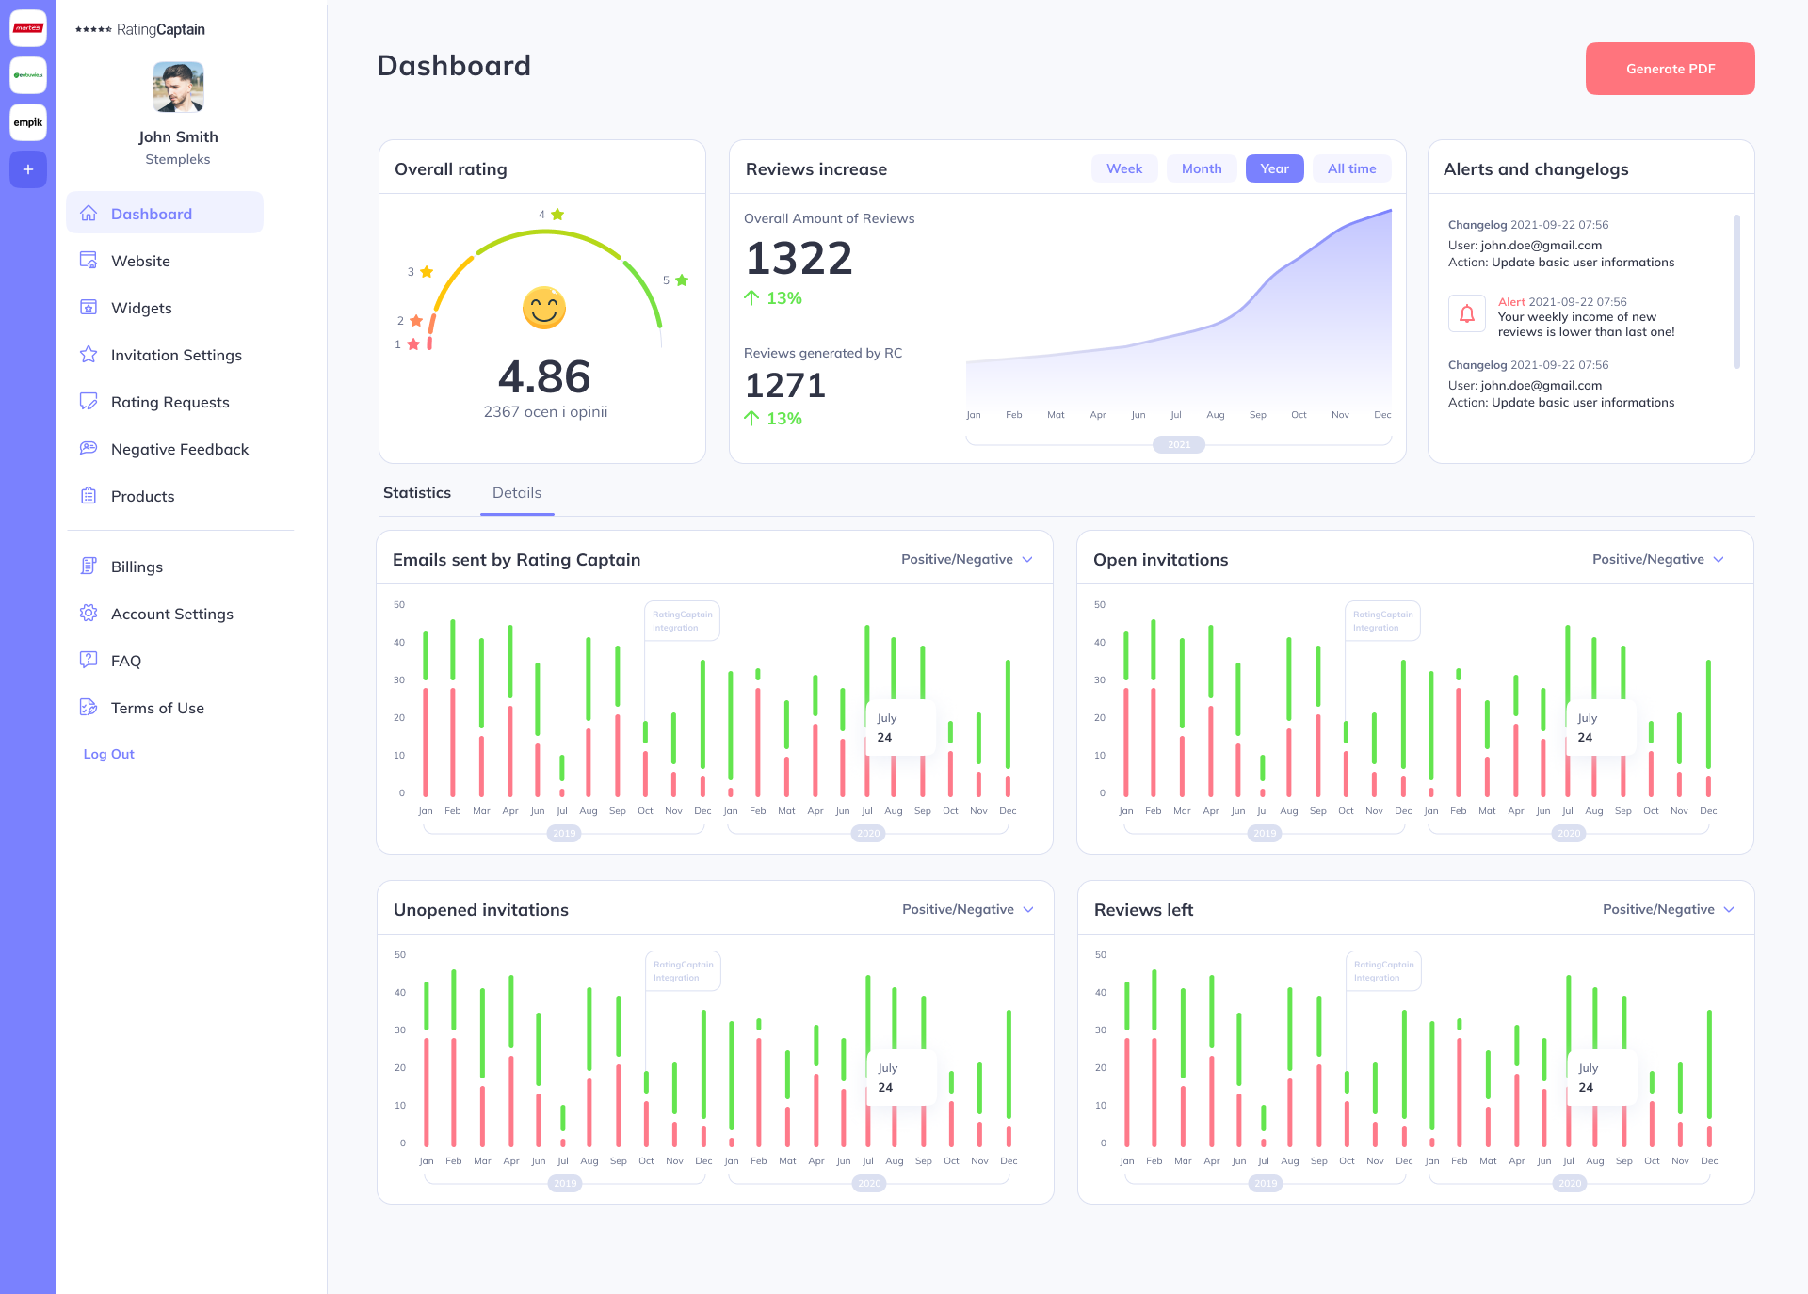Select the empik store icon
Viewport: 1808px width, 1294px height.
pyautogui.click(x=28, y=122)
